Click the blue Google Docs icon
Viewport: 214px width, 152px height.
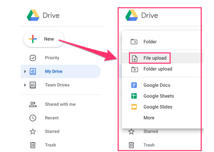[134, 85]
